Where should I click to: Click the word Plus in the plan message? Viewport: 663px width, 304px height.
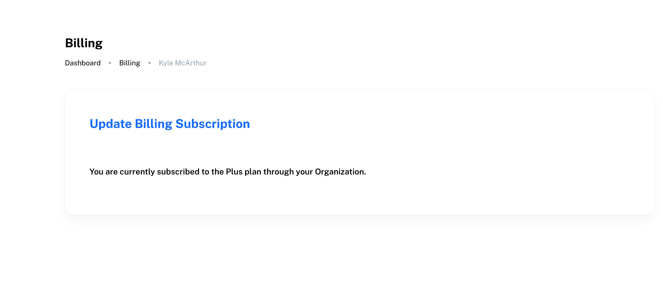click(234, 172)
